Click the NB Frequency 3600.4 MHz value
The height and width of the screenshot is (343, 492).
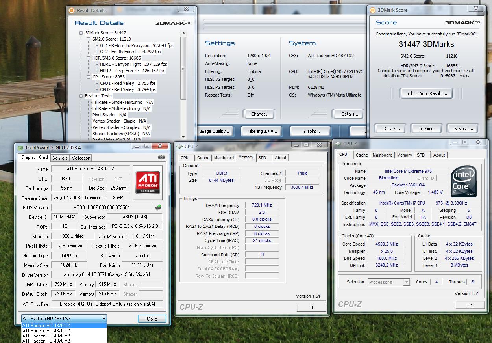[302, 187]
